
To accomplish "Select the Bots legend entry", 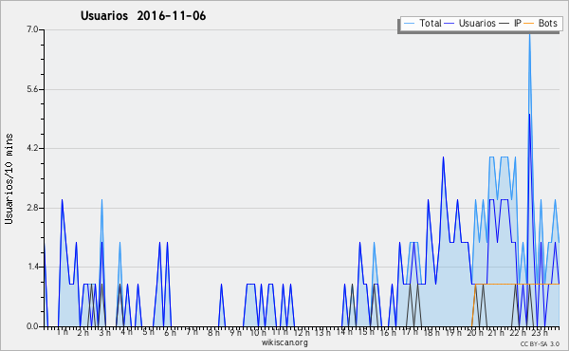I will [x=541, y=23].
